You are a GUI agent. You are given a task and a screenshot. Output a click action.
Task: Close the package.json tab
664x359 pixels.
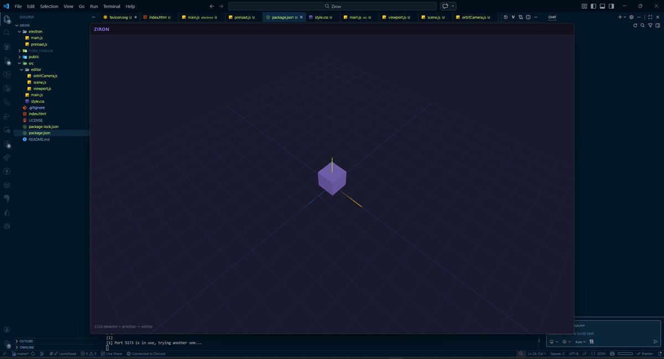(301, 17)
